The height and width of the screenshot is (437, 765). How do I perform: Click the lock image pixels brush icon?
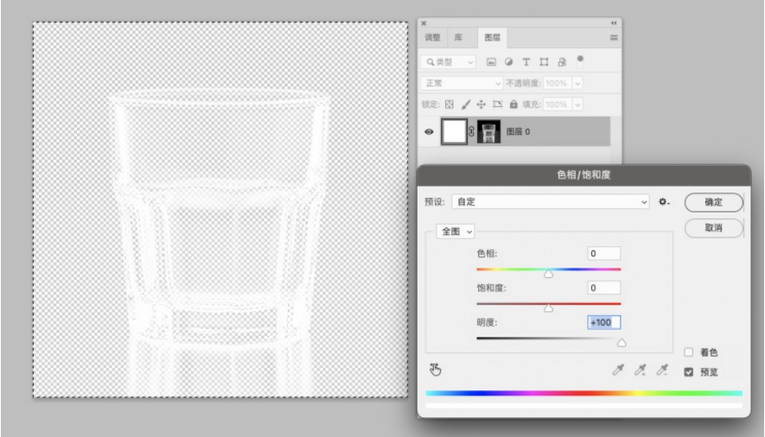tap(466, 104)
